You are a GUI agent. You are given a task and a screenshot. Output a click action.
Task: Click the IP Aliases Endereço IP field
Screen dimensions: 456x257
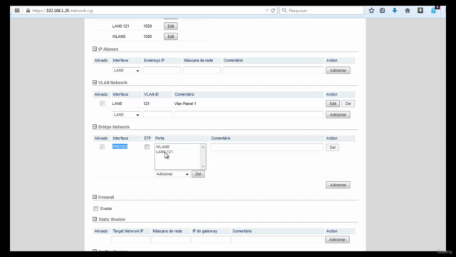coord(162,71)
